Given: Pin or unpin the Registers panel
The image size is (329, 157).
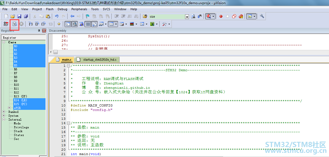Looking at the screenshot, I should (x=39, y=31).
